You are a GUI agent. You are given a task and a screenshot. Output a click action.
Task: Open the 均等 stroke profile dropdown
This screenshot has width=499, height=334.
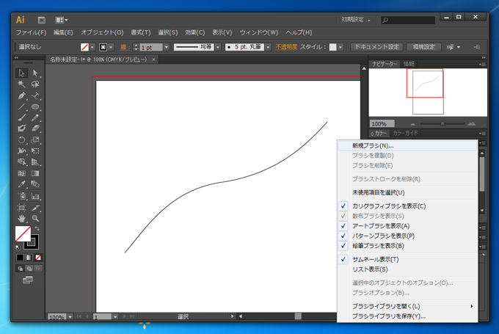(x=218, y=47)
